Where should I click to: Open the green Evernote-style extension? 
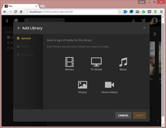pos(155,12)
